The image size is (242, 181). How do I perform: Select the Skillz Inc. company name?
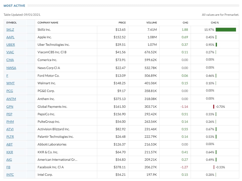pyautogui.click(x=44, y=29)
